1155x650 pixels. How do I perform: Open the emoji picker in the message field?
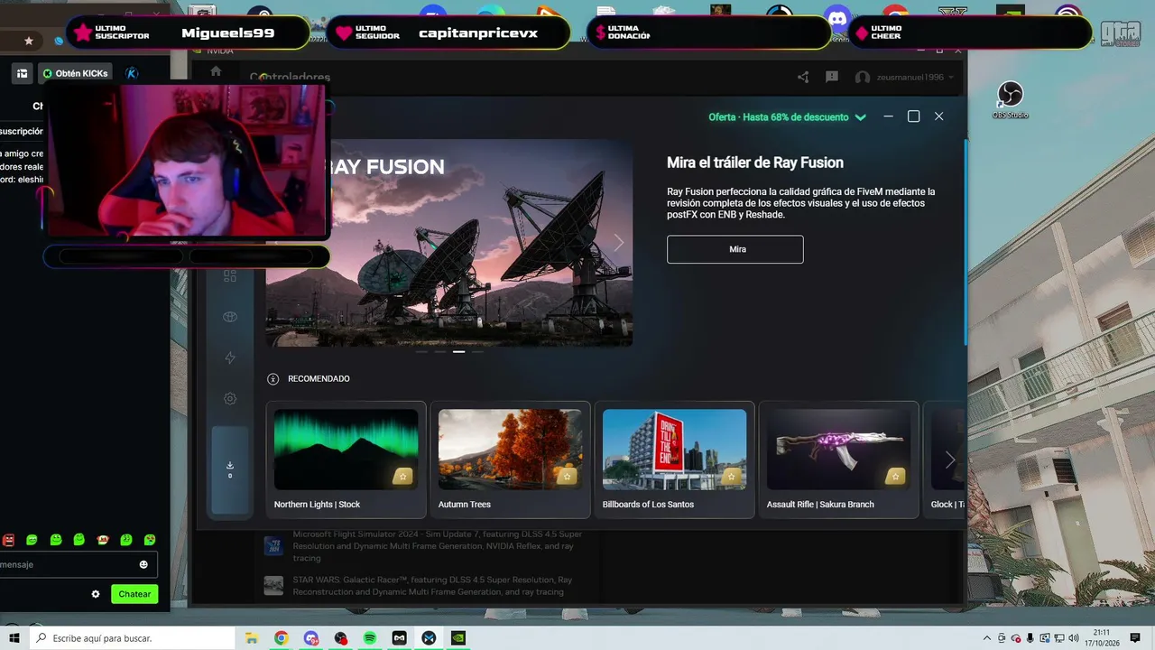tap(143, 565)
